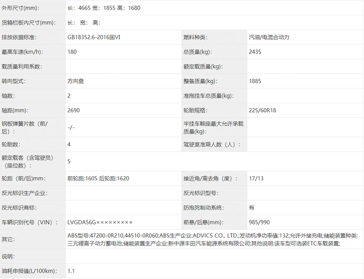Click the 整备质量(kg) label

pyautogui.click(x=200, y=81)
